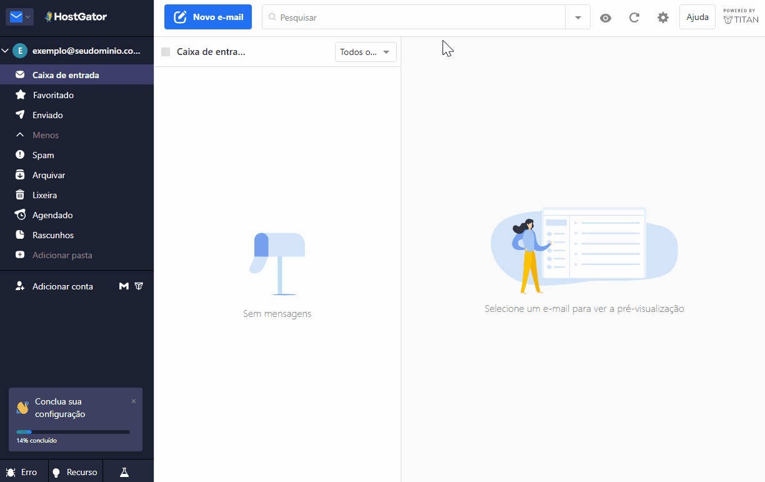Click the Arquivar box icon
765x482 pixels.
(x=20, y=175)
